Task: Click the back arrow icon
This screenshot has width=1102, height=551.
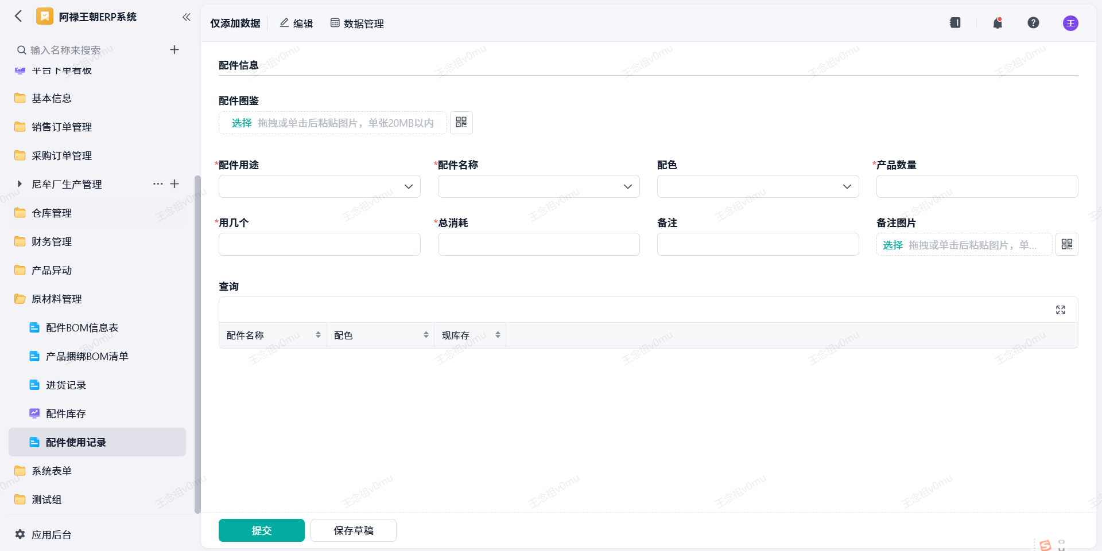Action: [18, 16]
